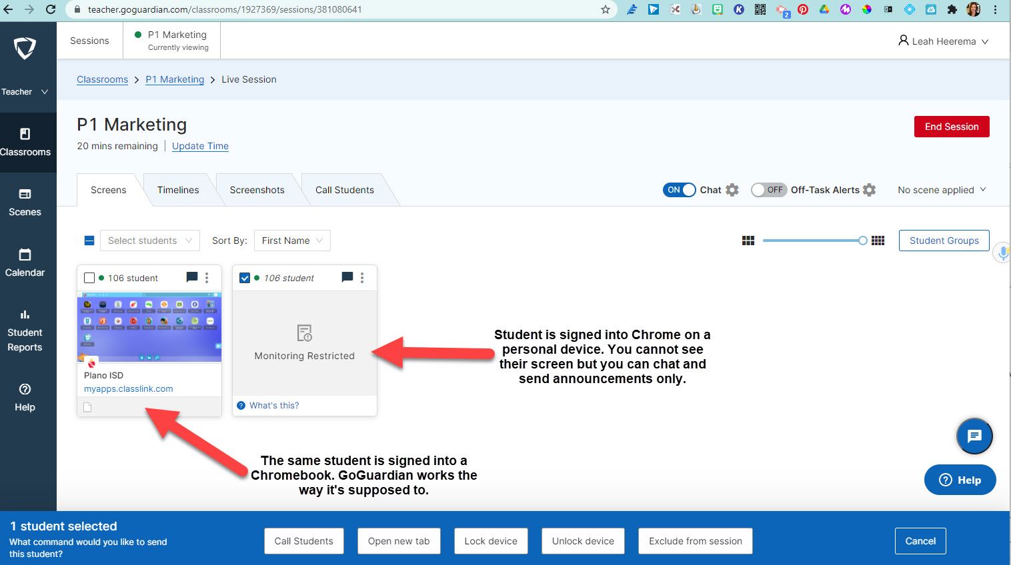Turn on Off-Task Alerts toggle

(769, 190)
